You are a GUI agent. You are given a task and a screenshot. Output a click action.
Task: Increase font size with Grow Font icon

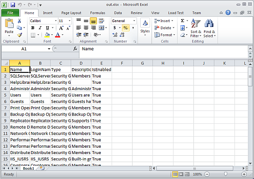point(61,28)
